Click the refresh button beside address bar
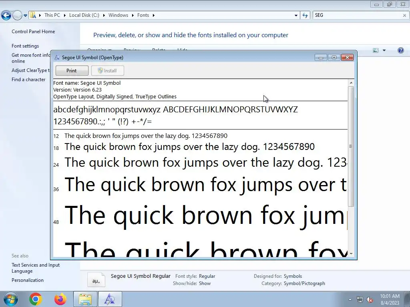Screen dimensions: 410x307 point(305,16)
